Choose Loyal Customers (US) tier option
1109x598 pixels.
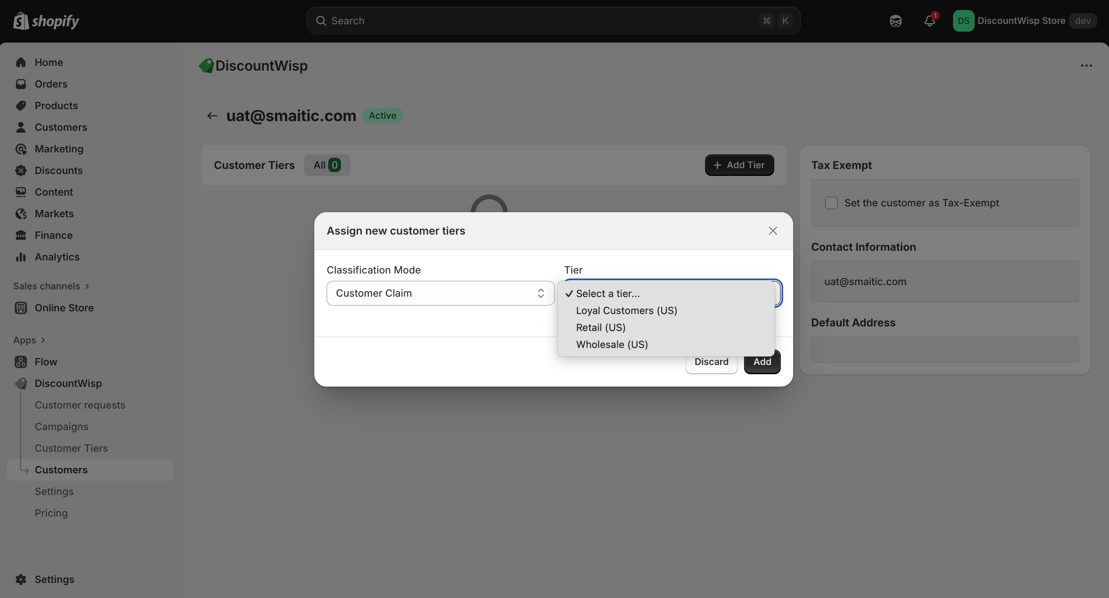626,311
